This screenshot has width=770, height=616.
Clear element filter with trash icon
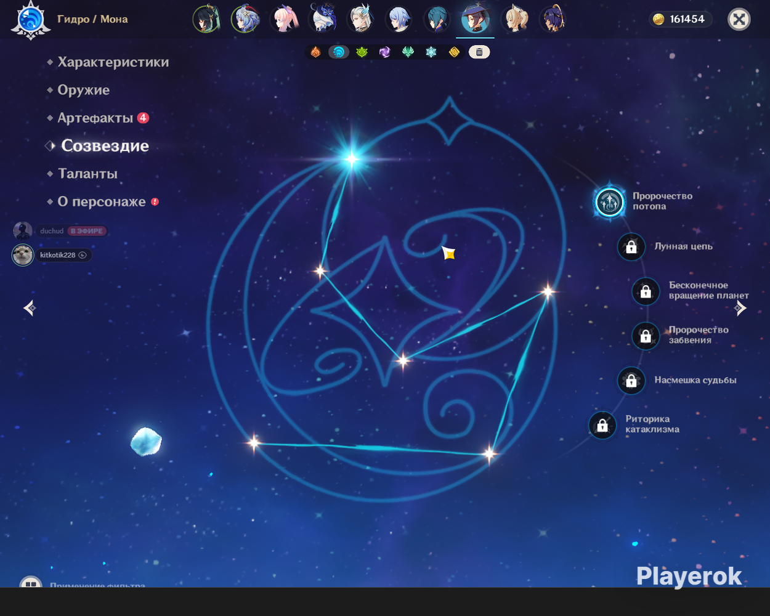point(479,52)
